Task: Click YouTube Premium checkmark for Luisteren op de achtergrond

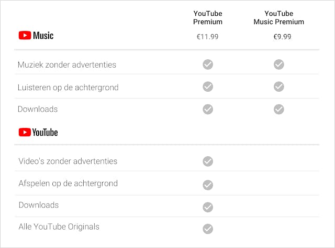Action: pyautogui.click(x=208, y=87)
